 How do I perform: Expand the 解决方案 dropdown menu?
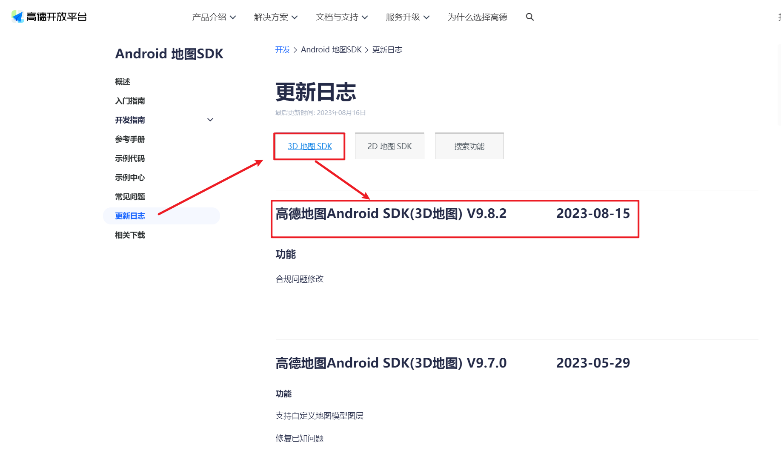[x=276, y=17]
